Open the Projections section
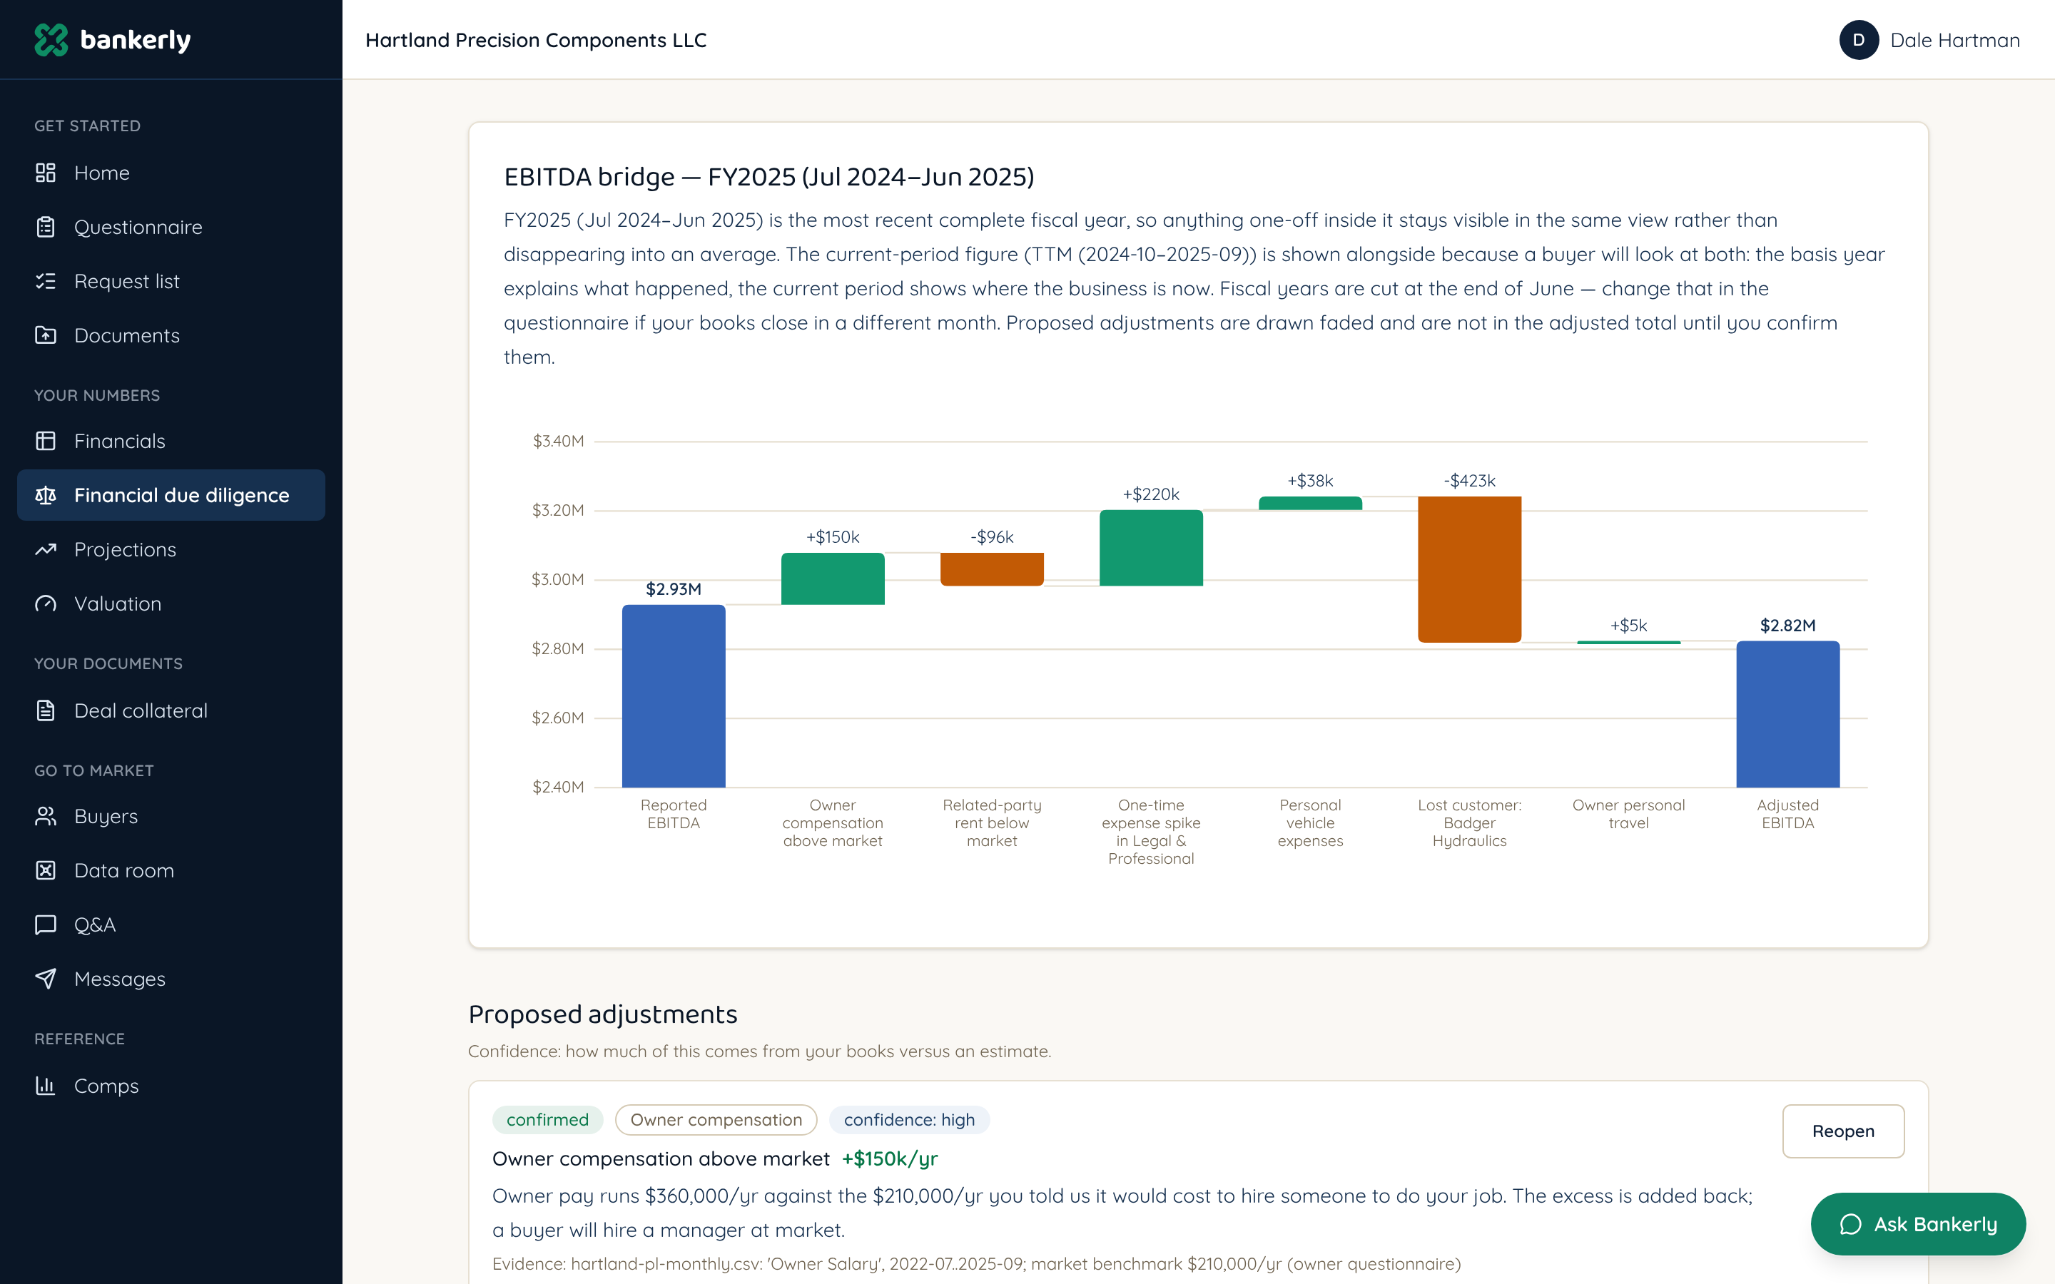This screenshot has width=2055, height=1284. tap(171, 549)
